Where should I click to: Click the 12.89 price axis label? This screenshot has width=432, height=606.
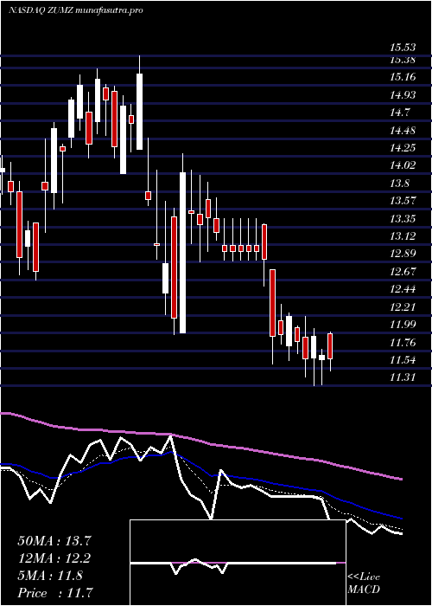tap(403, 254)
